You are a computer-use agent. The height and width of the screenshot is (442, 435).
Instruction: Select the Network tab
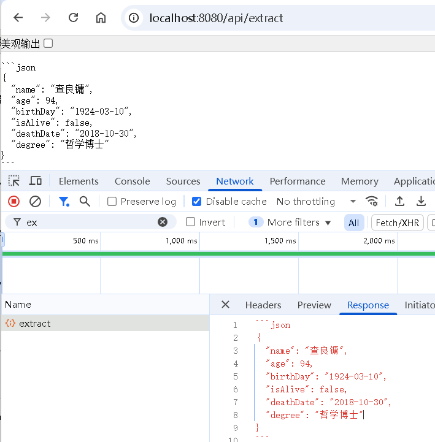pos(235,181)
